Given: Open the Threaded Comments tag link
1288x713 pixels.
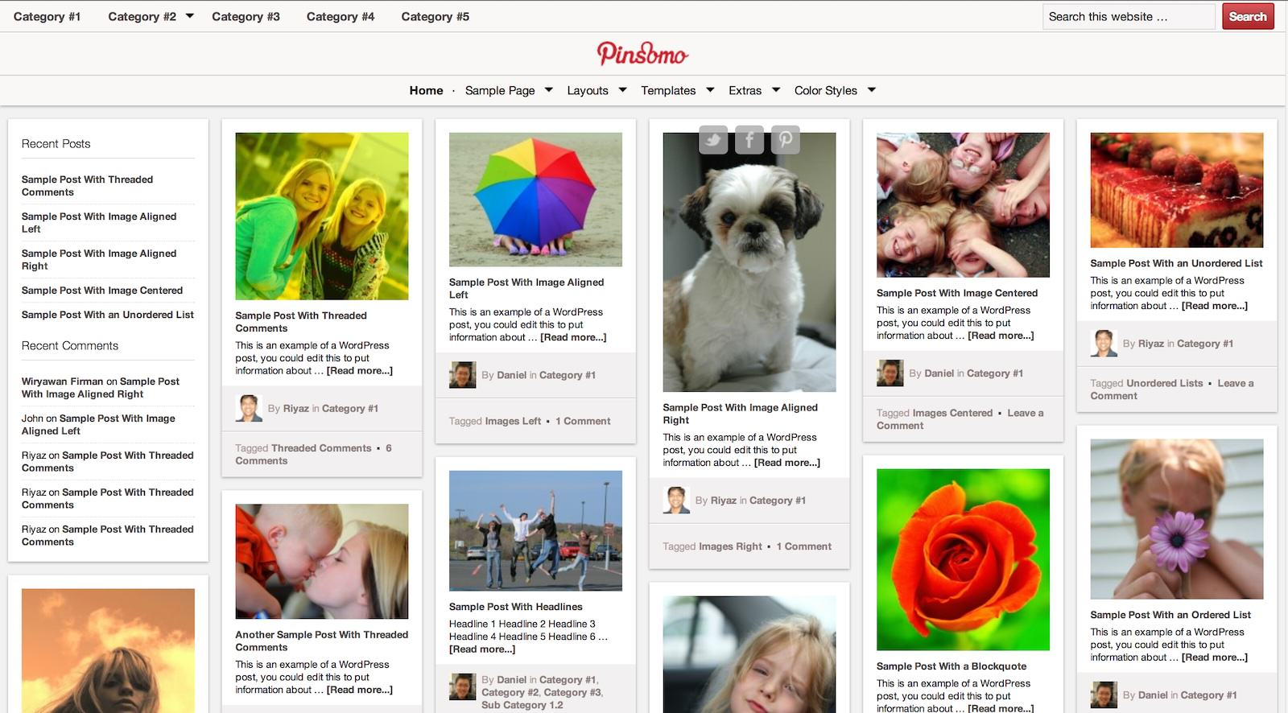Looking at the screenshot, I should point(321,448).
